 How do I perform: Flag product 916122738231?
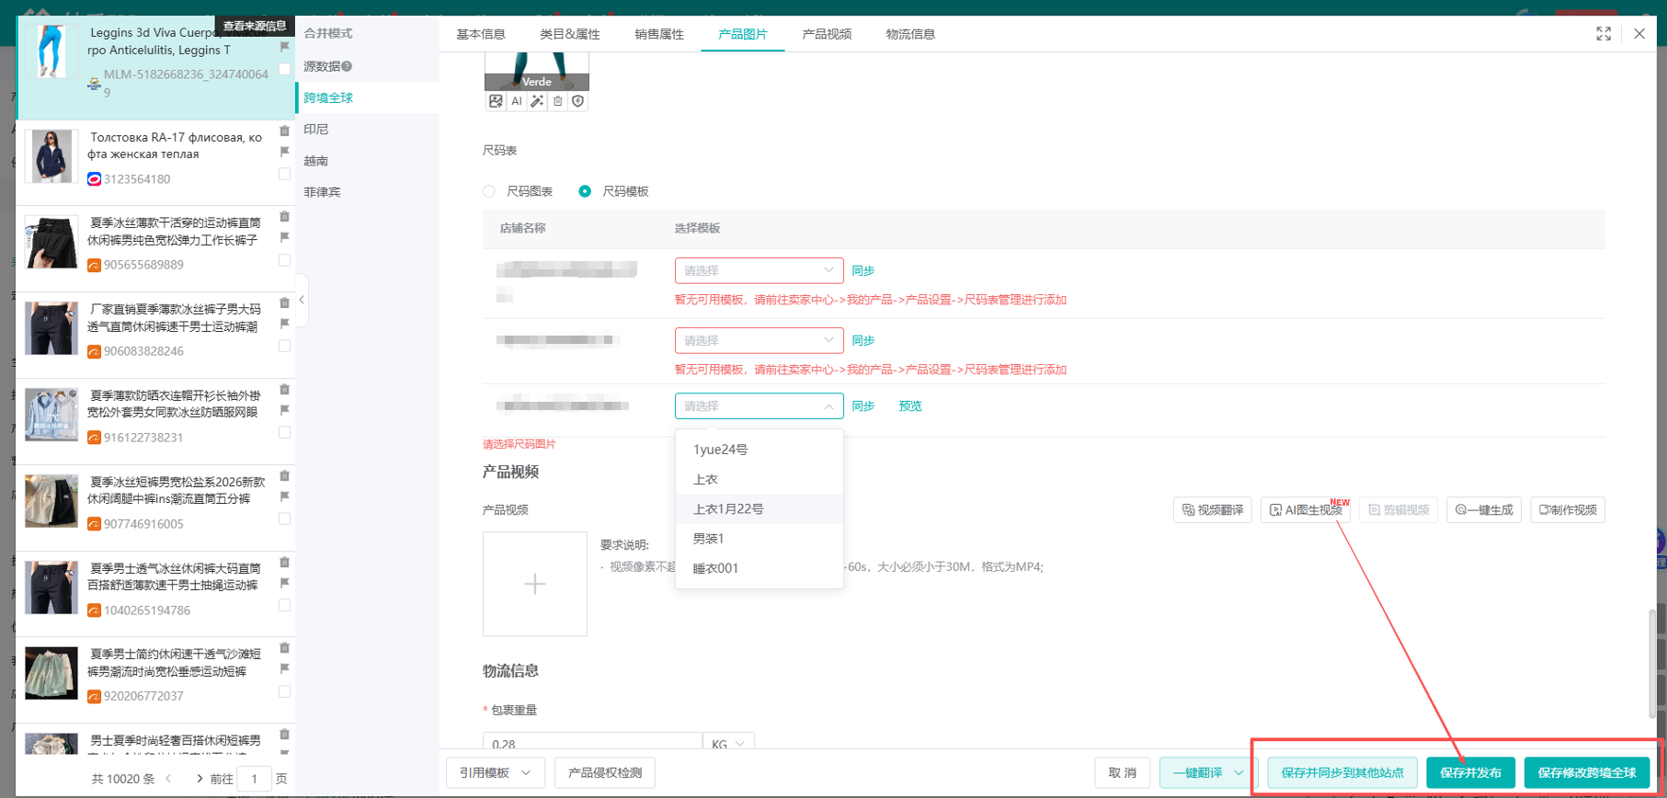284,410
